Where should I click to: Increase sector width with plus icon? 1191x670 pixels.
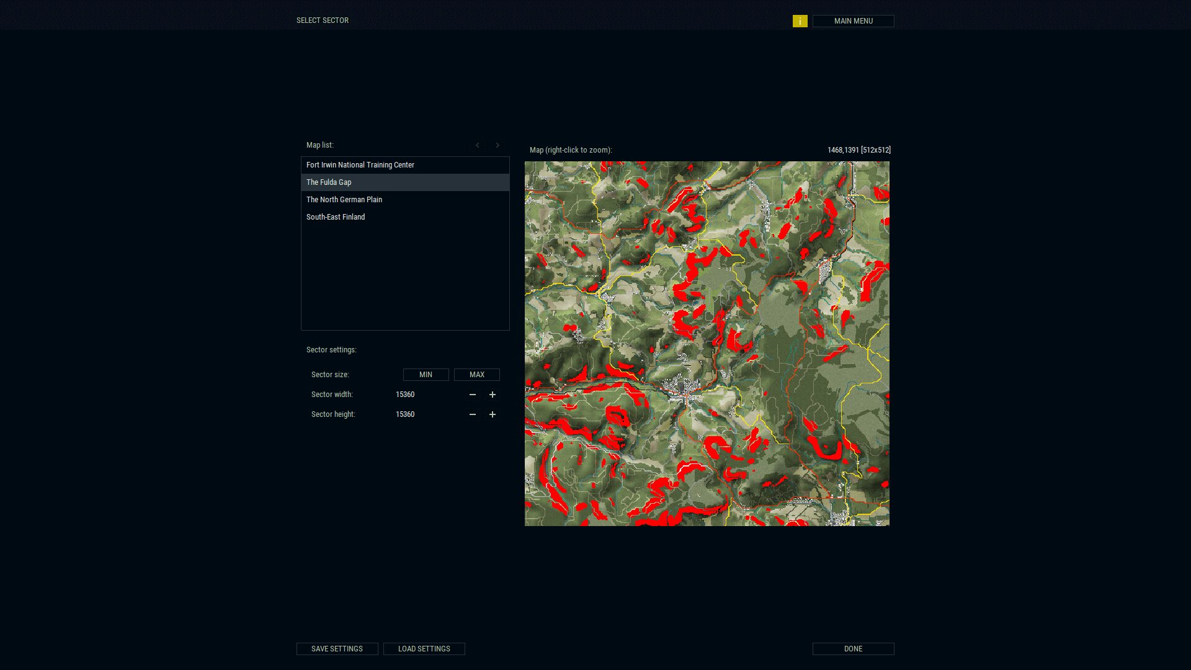pos(493,395)
